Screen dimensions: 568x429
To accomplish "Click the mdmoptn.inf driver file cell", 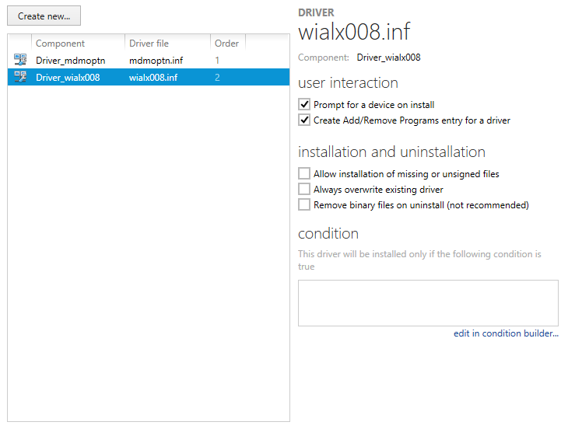I will [x=155, y=60].
